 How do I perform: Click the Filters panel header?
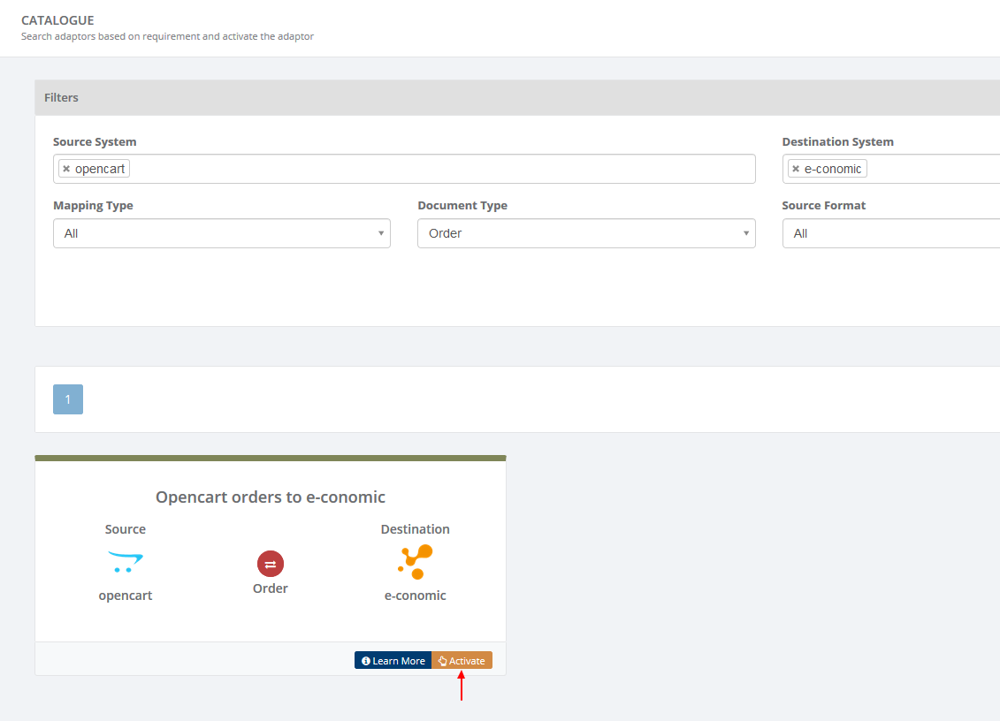tap(517, 97)
